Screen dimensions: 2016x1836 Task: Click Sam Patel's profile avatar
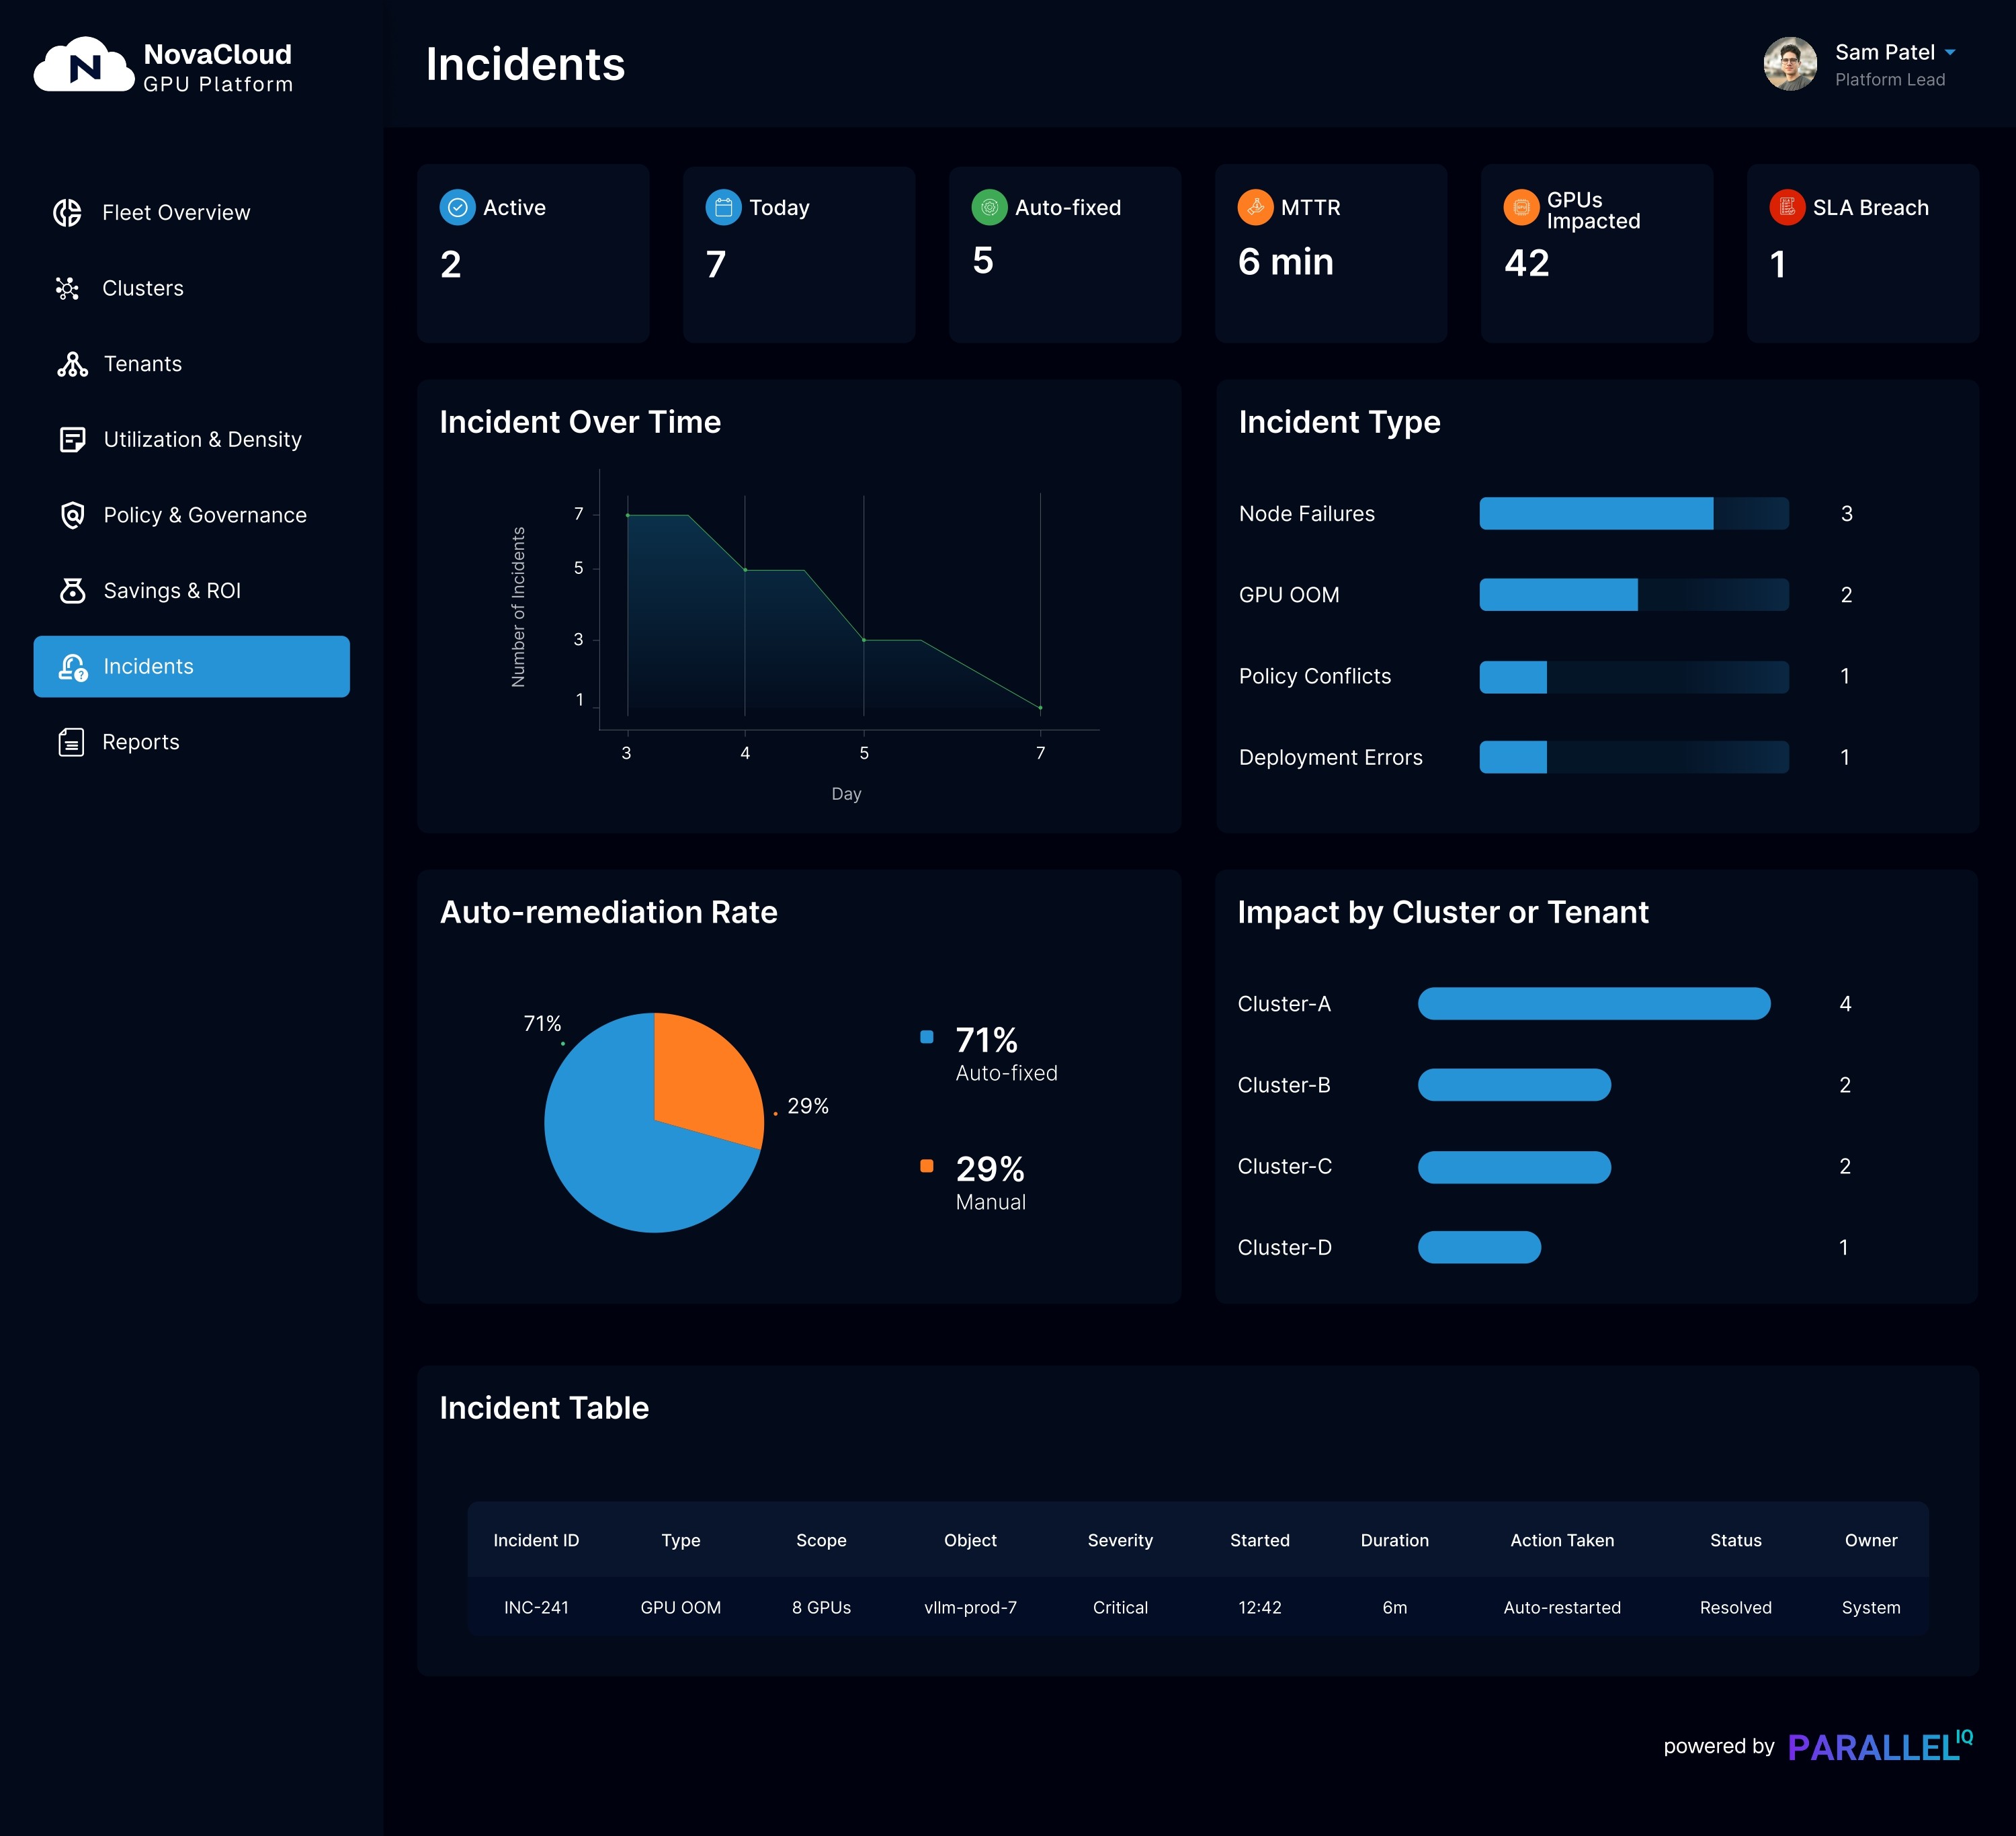[1789, 65]
